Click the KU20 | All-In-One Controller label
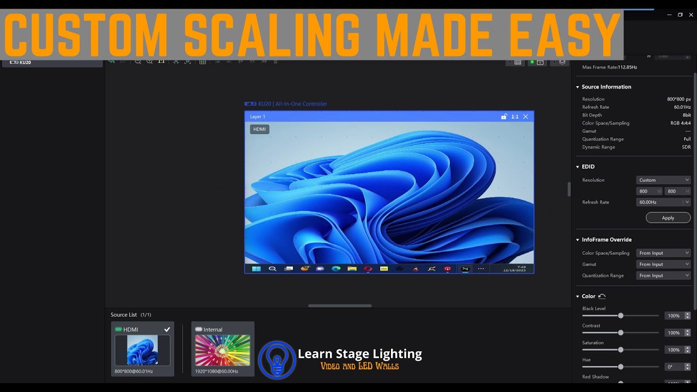The width and height of the screenshot is (697, 392). [x=292, y=103]
